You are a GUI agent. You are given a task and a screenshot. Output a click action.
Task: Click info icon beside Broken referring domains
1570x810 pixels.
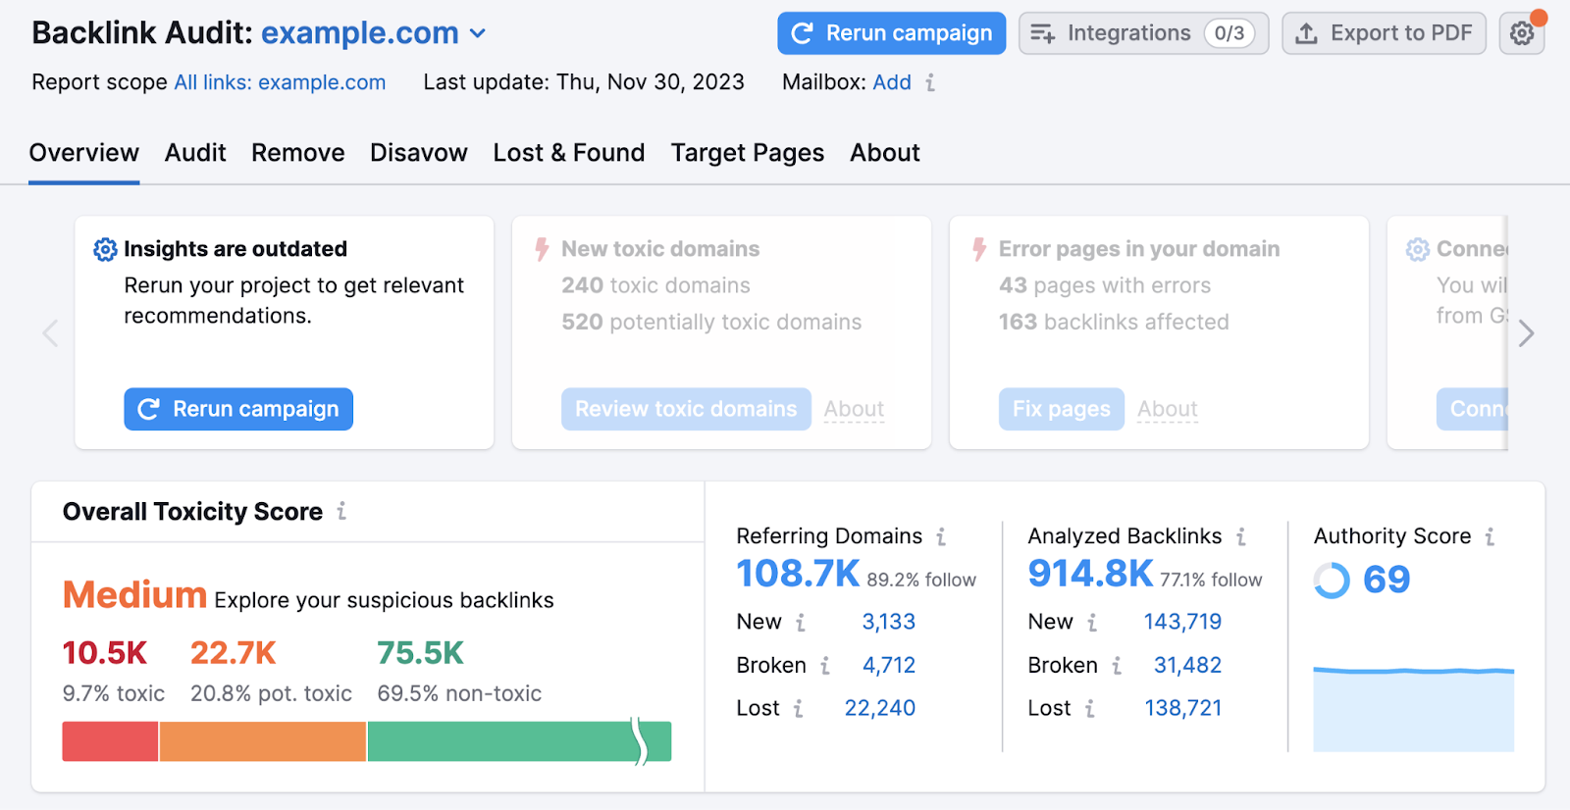pos(825,666)
